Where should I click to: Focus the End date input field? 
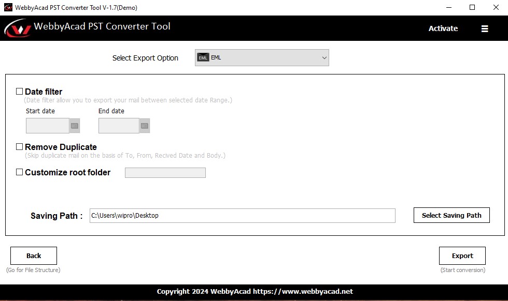[x=119, y=126]
